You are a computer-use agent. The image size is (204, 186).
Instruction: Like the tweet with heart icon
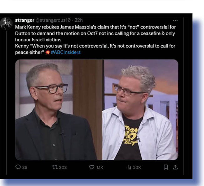pyautogui.click(x=92, y=167)
